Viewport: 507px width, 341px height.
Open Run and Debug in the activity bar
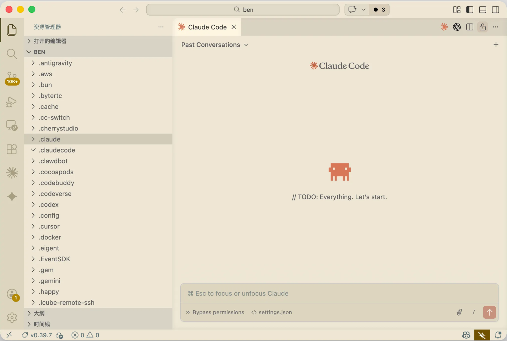pyautogui.click(x=12, y=102)
